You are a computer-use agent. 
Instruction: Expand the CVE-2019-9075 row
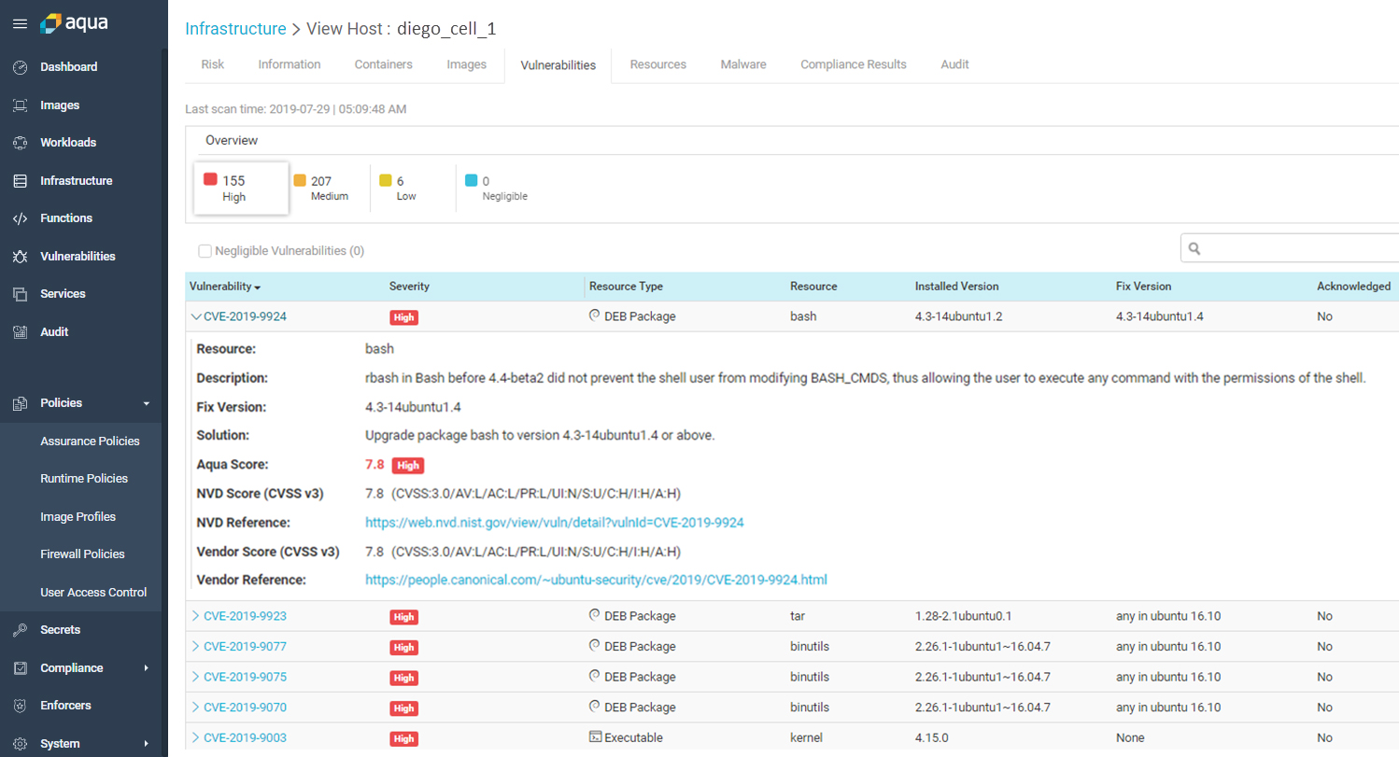(195, 677)
